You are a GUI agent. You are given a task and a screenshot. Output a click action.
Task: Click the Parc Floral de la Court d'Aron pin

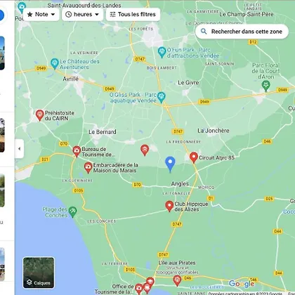coord(265,86)
